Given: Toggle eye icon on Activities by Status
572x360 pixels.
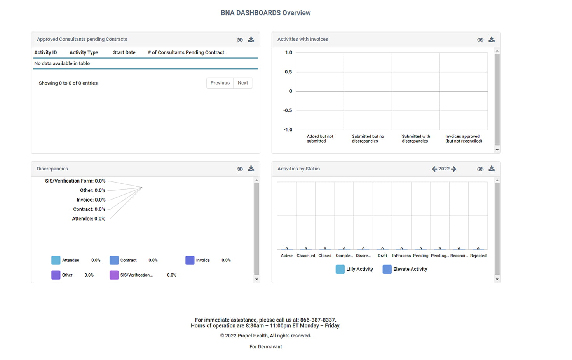Looking at the screenshot, I should (x=480, y=169).
